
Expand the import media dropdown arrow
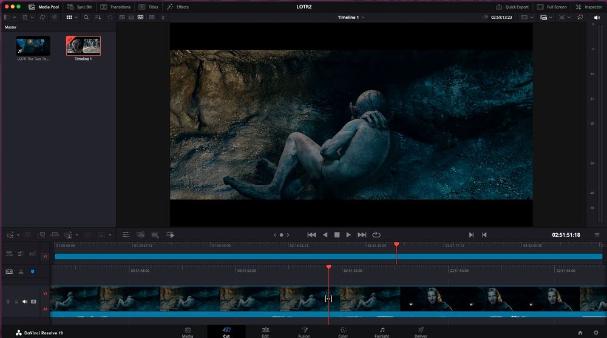(x=32, y=18)
